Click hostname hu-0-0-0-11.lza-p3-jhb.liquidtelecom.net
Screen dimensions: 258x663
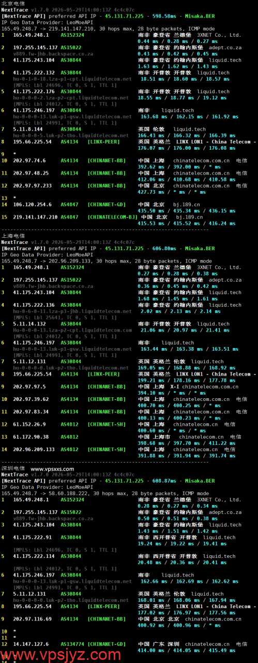pos(72,311)
